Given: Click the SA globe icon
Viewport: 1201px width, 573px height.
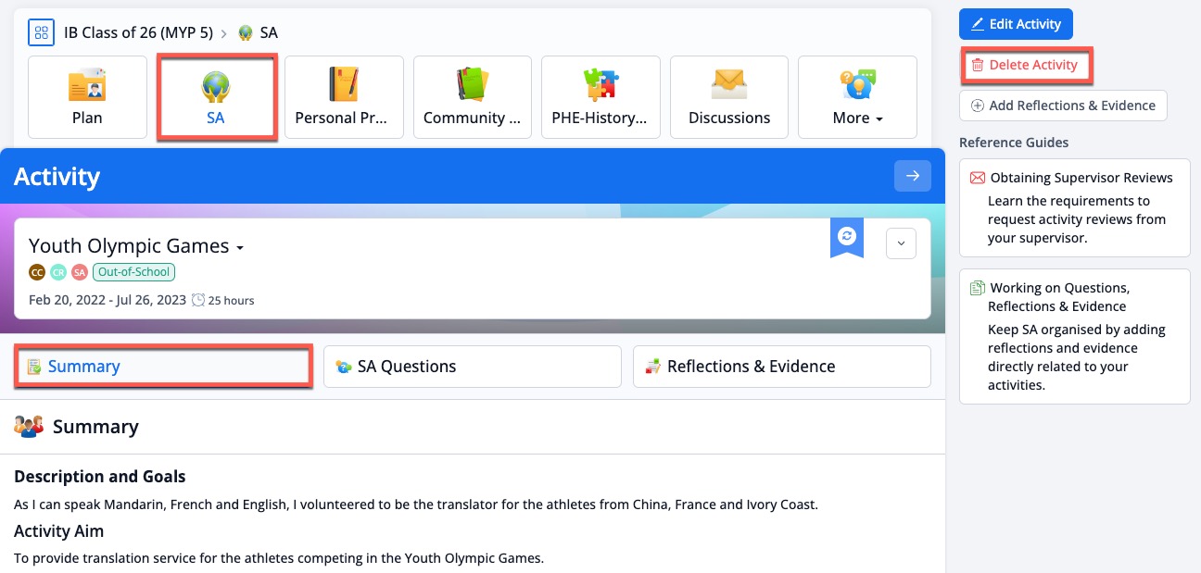Looking at the screenshot, I should 216,85.
